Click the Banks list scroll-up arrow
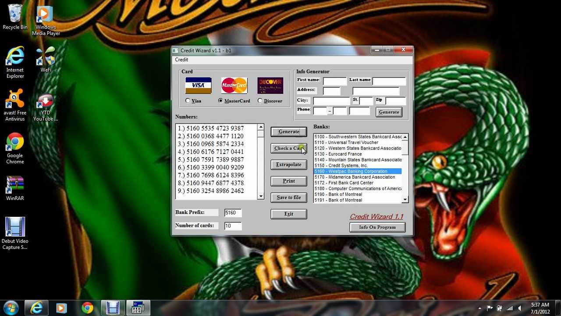 (405, 137)
